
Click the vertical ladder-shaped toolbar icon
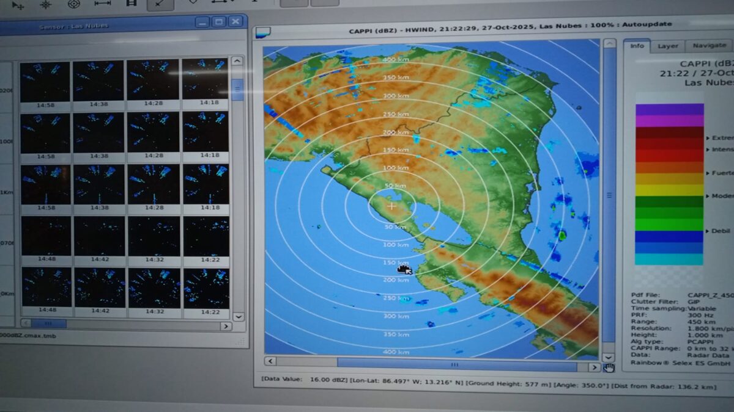click(x=131, y=4)
